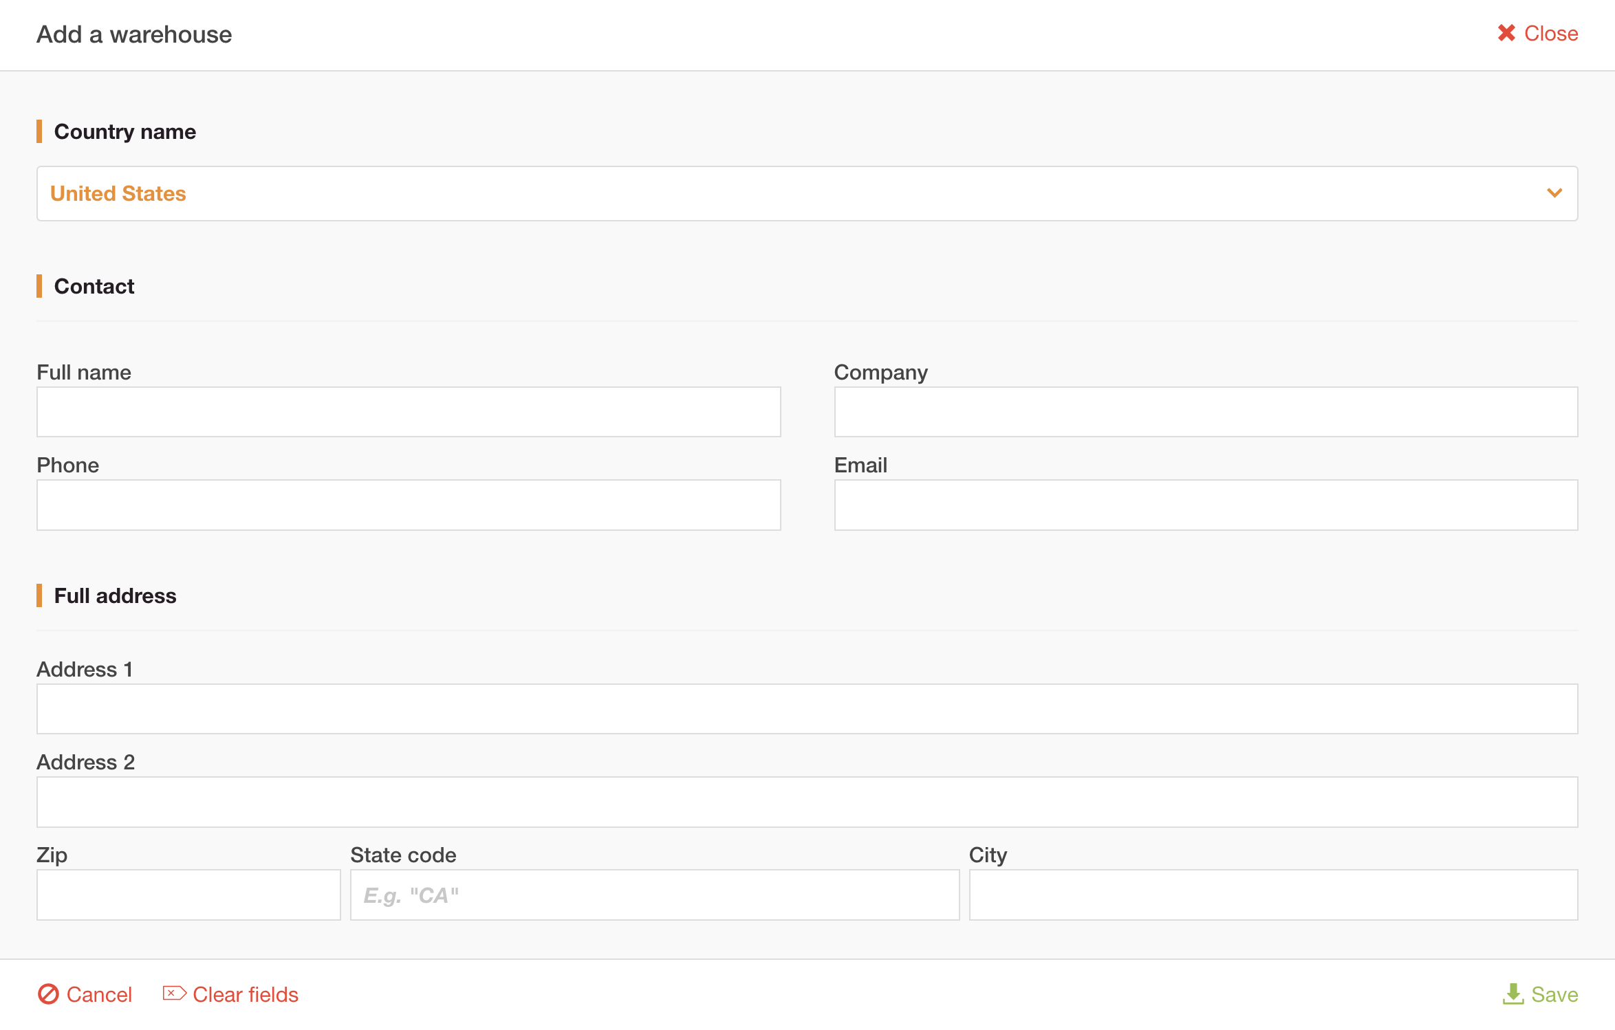Click the Address 2 input field
The image size is (1615, 1030).
807,801
